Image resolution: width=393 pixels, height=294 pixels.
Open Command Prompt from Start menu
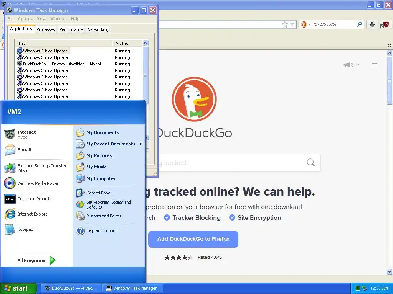point(27,199)
